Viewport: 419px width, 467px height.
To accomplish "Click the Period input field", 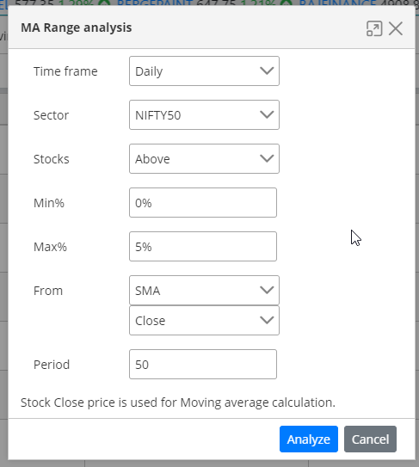I will (x=203, y=365).
